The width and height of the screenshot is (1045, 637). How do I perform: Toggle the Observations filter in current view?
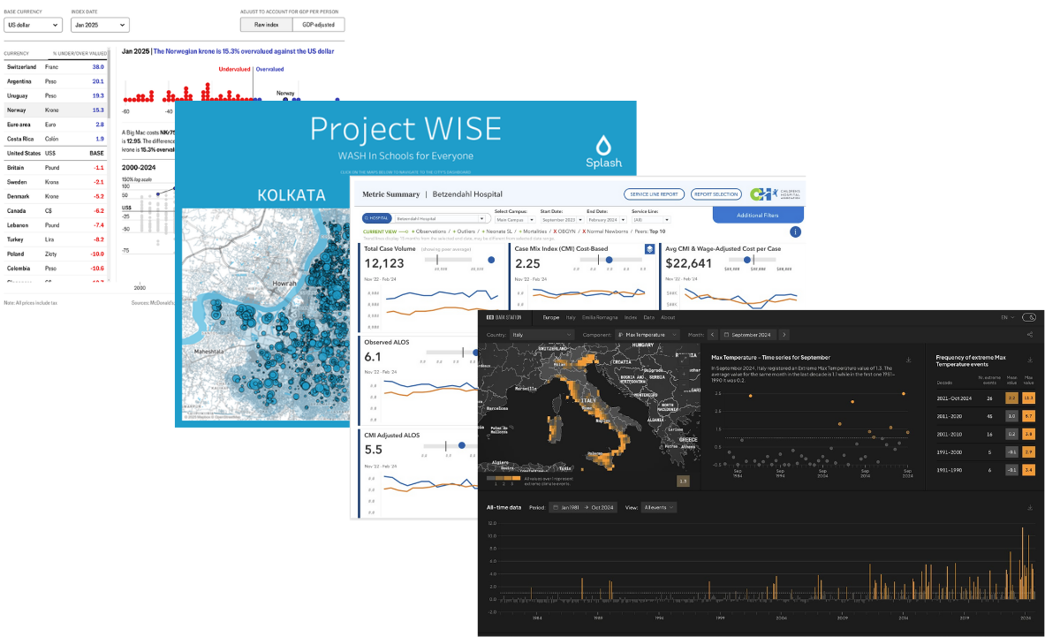click(429, 231)
